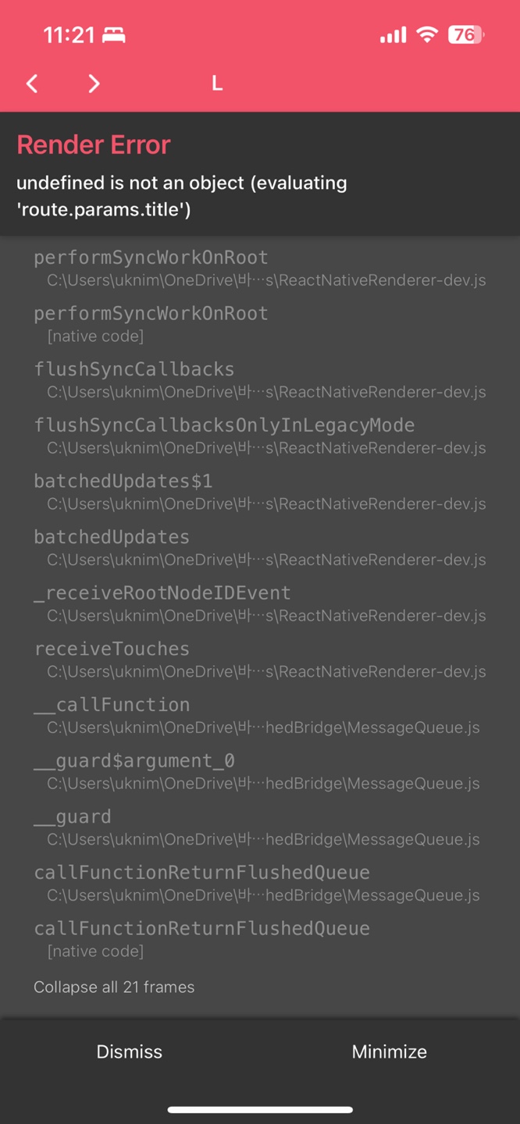The height and width of the screenshot is (1124, 520).
Task: Select the _receiveRootNodeIDEvent frame
Action: [x=260, y=603]
